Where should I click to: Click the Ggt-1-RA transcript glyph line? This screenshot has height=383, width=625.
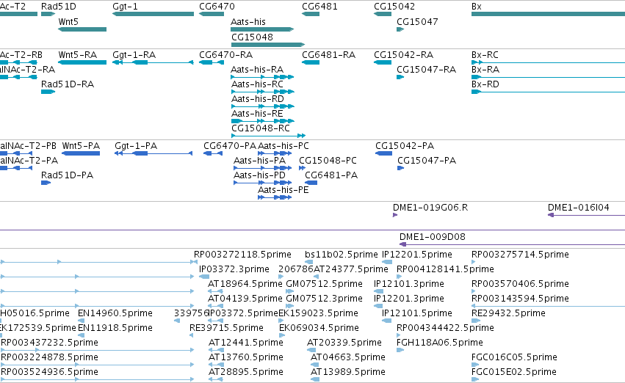(153, 62)
